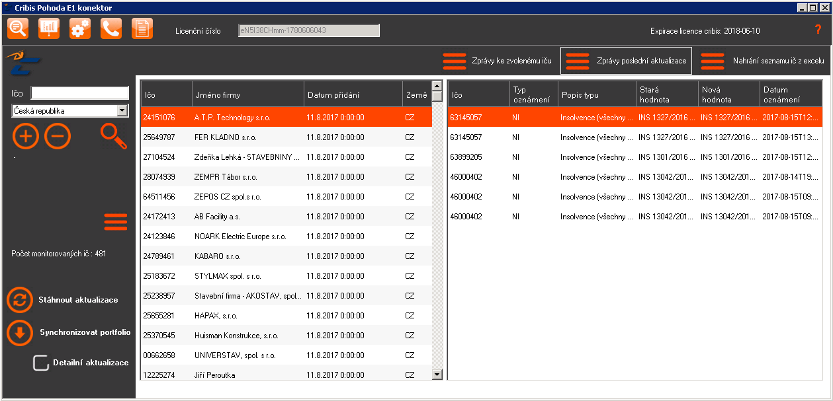
Task: Open the document notes toolbar icon
Action: [142, 28]
